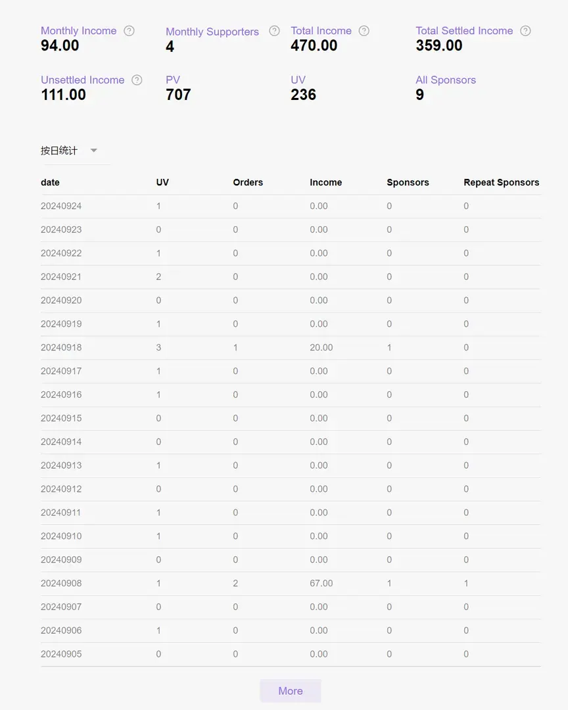The width and height of the screenshot is (568, 710).
Task: Select the 20240918 date row
Action: 291,348
